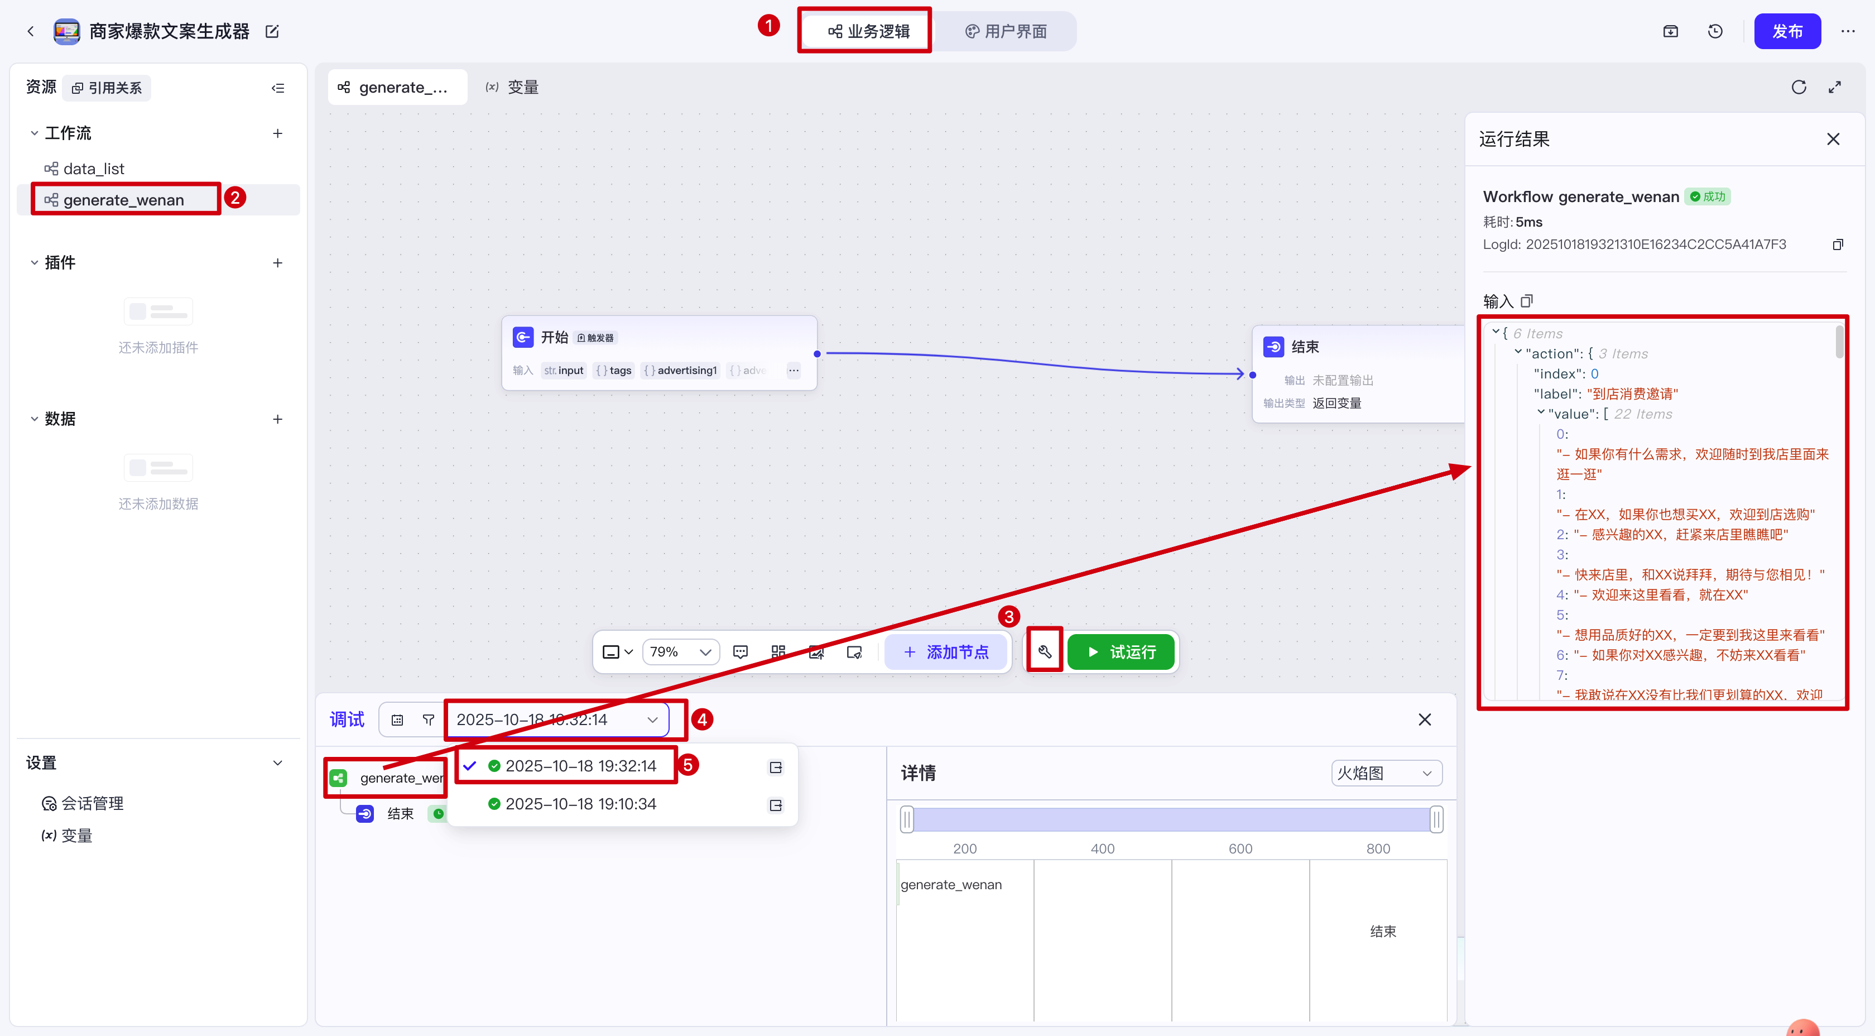Screen dimensions: 1875x1036
Task: Open the 变量 tab
Action: 512,88
